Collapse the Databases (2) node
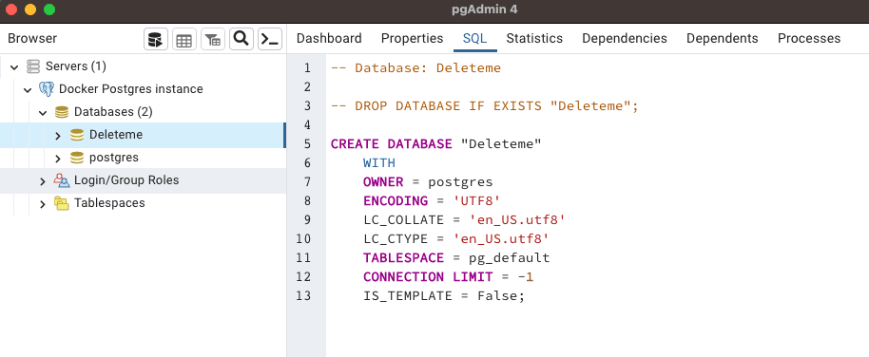869x357 pixels. [43, 112]
